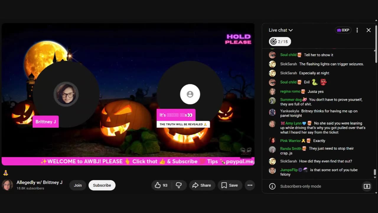Viewport: 378px width, 213px height.
Task: Open the channel avatar beside the title
Action: [7, 185]
